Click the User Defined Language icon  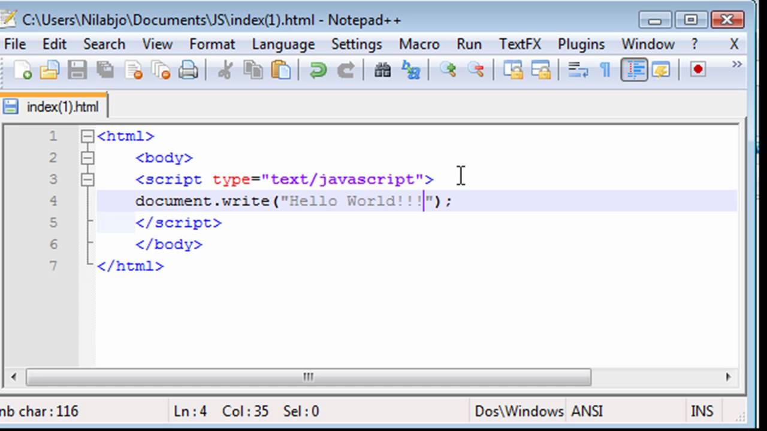[x=660, y=70]
